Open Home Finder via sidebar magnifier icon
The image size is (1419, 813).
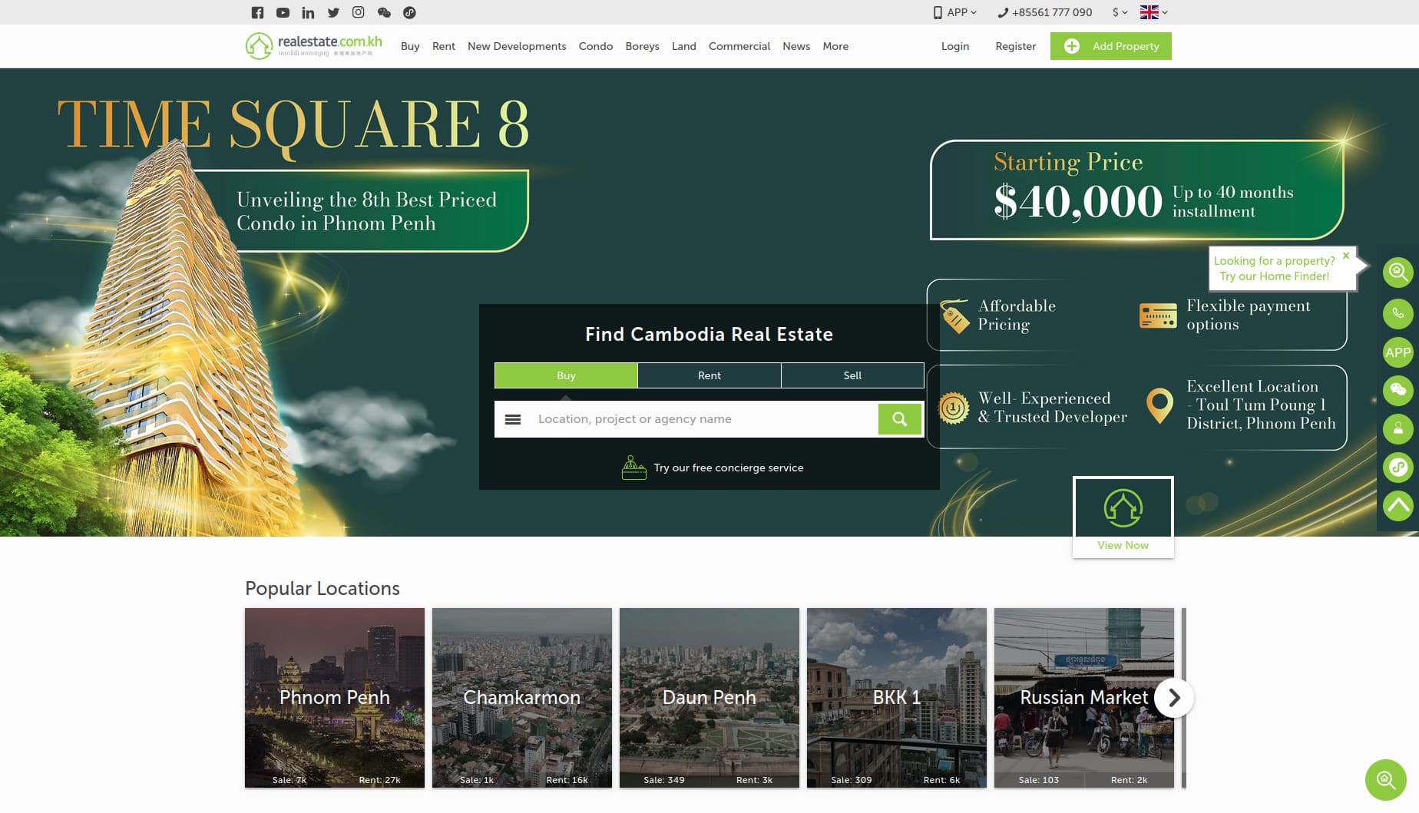coord(1398,273)
